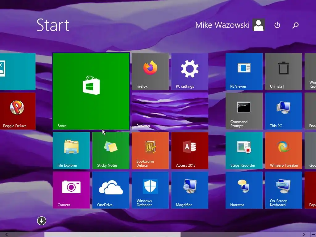The width and height of the screenshot is (316, 237).
Task: Click the scrollbar left arrow
Action: tap(7, 235)
